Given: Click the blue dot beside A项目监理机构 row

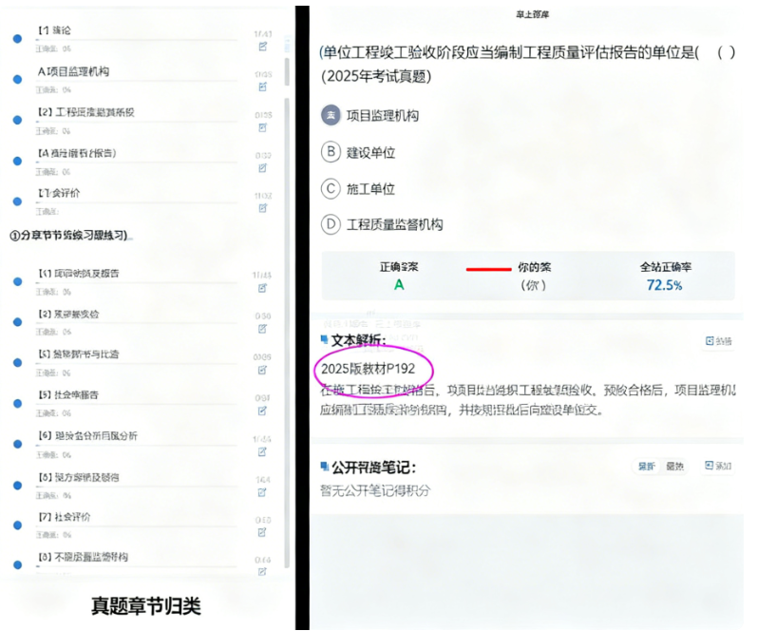Looking at the screenshot, I should coord(17,79).
